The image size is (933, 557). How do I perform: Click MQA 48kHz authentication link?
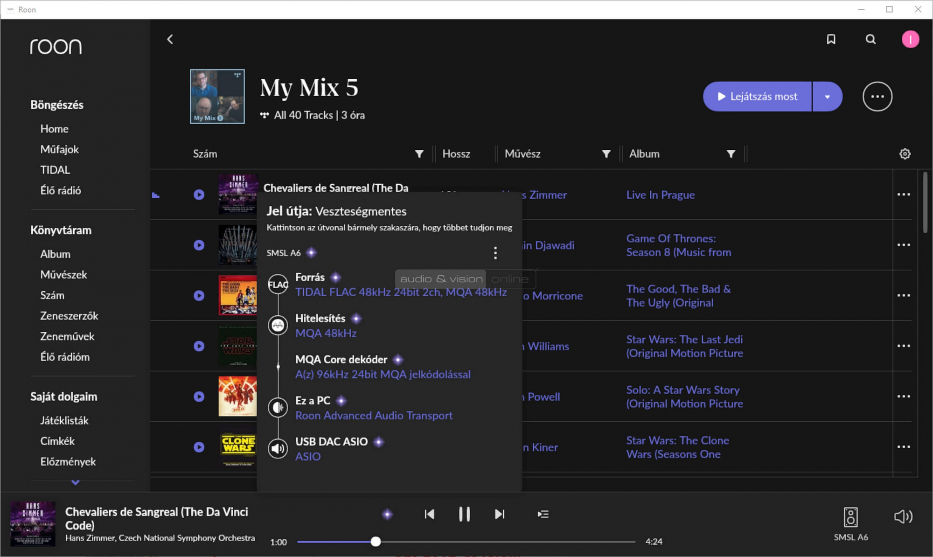(x=326, y=333)
